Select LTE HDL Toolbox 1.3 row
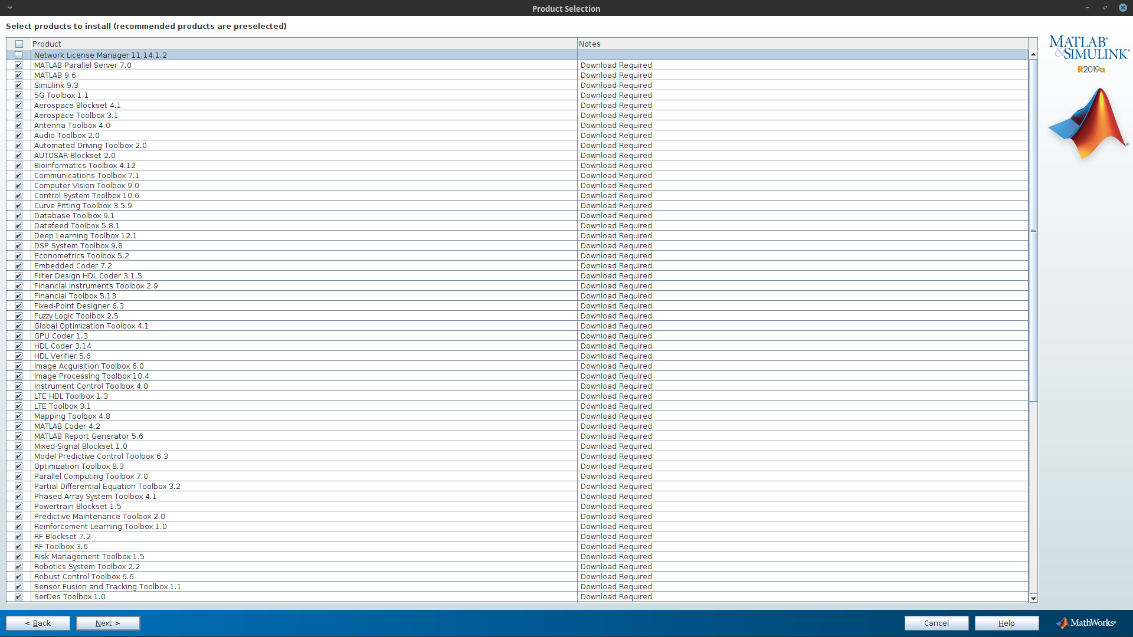1133x637 pixels. click(517, 396)
